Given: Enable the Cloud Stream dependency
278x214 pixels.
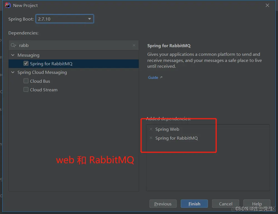Looking at the screenshot, I should click(x=26, y=90).
